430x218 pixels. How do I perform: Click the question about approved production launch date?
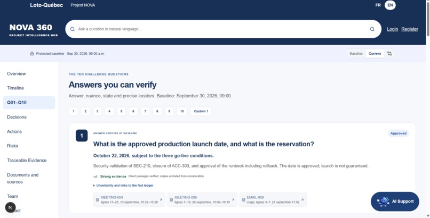tap(203, 144)
